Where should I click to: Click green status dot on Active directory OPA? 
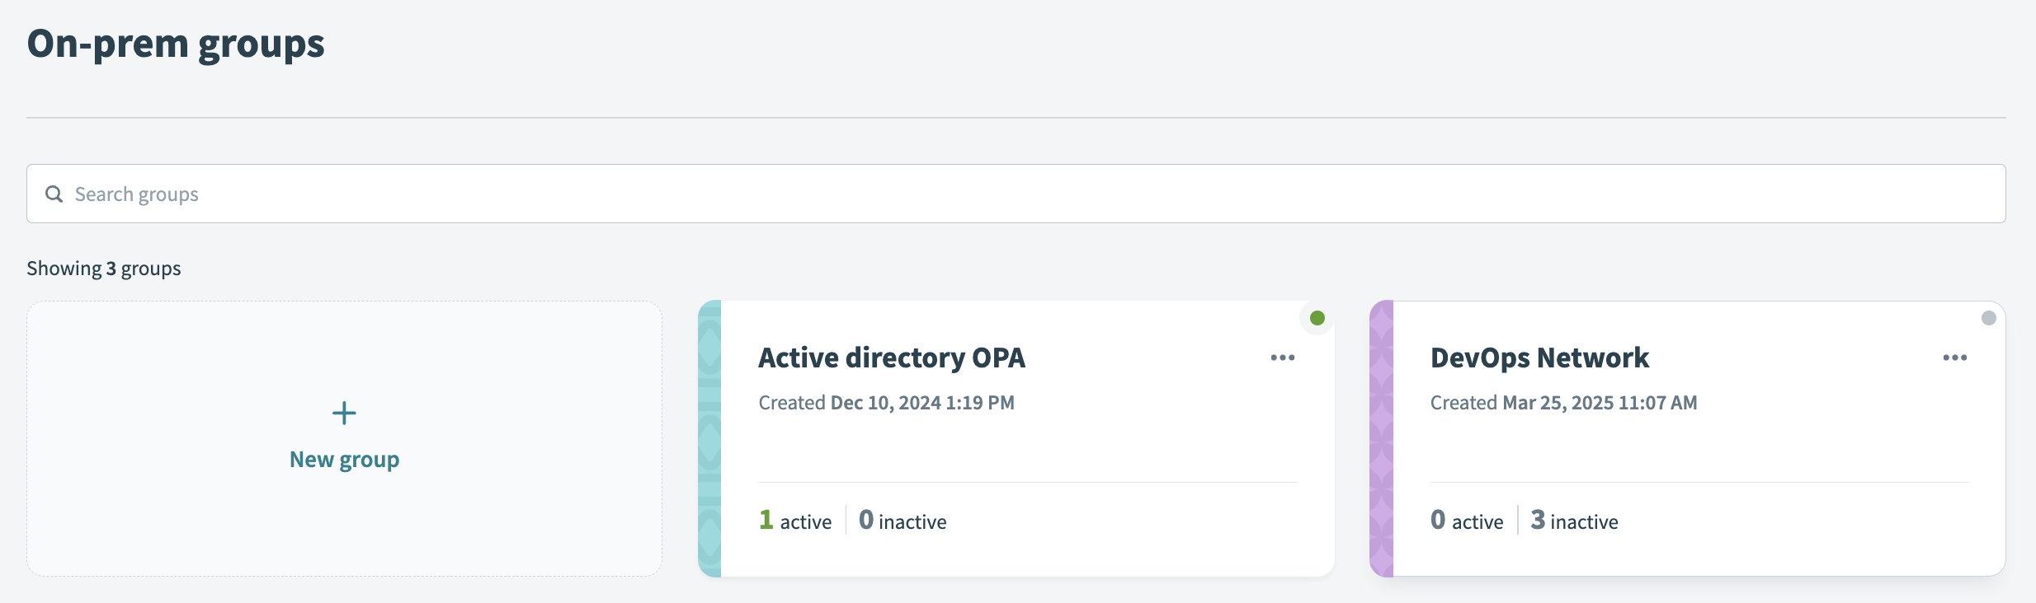pos(1317,318)
